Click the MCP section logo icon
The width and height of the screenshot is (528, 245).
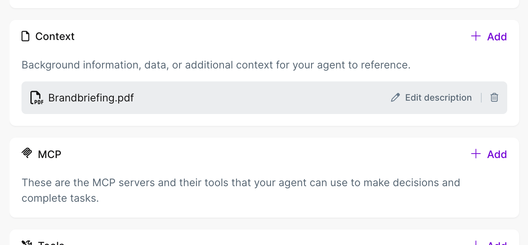[27, 154]
